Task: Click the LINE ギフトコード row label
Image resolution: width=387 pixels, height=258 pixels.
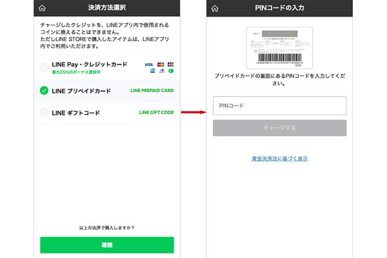Action: pos(75,113)
